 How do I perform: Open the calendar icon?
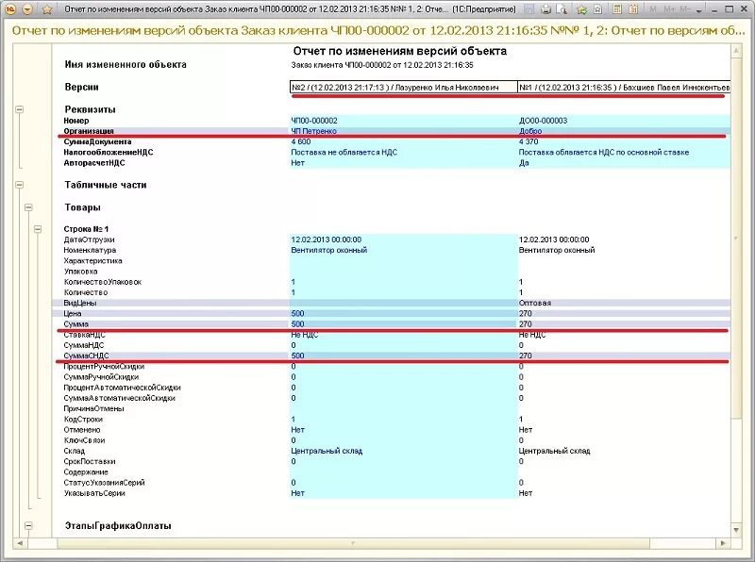[633, 9]
